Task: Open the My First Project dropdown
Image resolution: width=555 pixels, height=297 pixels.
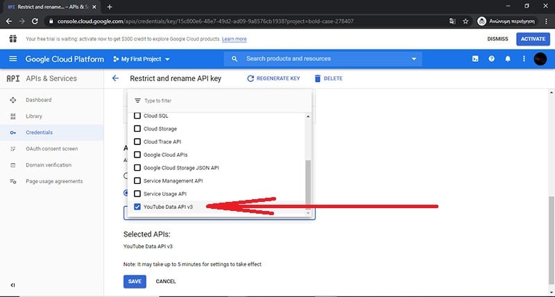Action: [145, 59]
